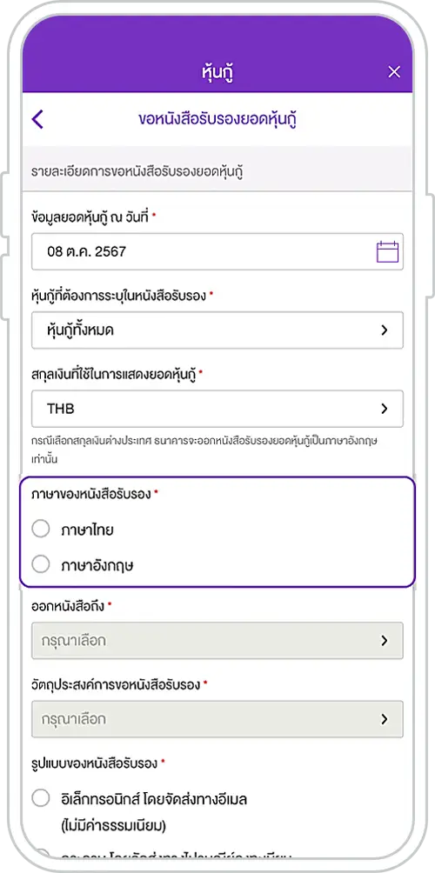Tap the chevron in the ออกหนังสือถึง field
Viewport: 435px width, 873px height.
click(384, 641)
